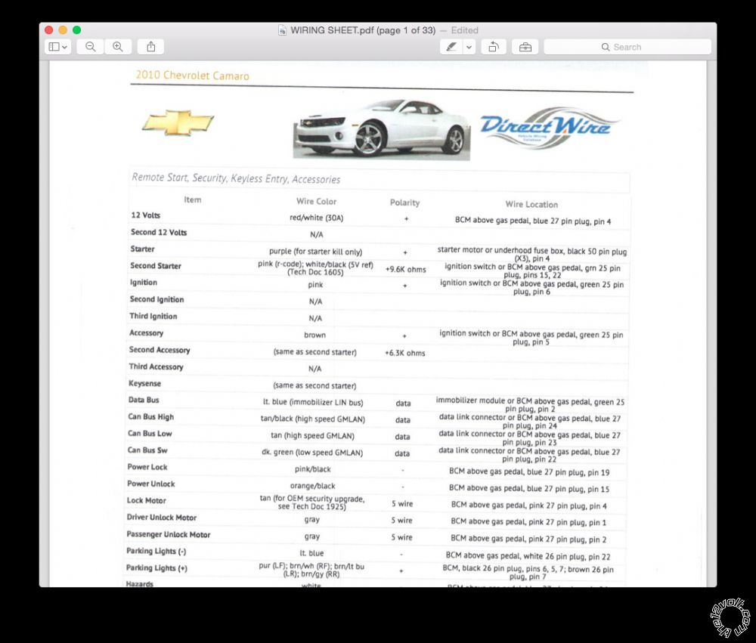The width and height of the screenshot is (756, 643).
Task: Click the white Camaro car photo
Action: point(381,128)
